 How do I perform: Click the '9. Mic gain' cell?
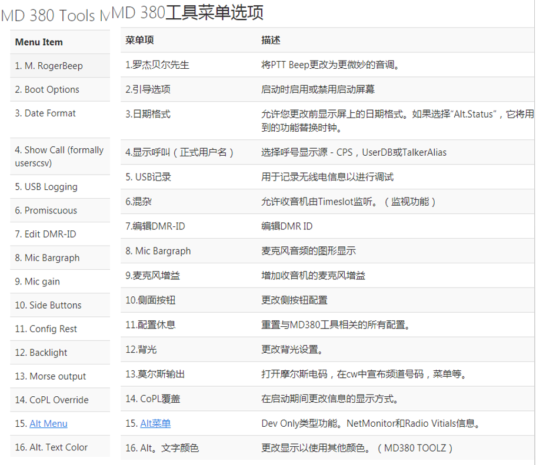click(x=38, y=281)
